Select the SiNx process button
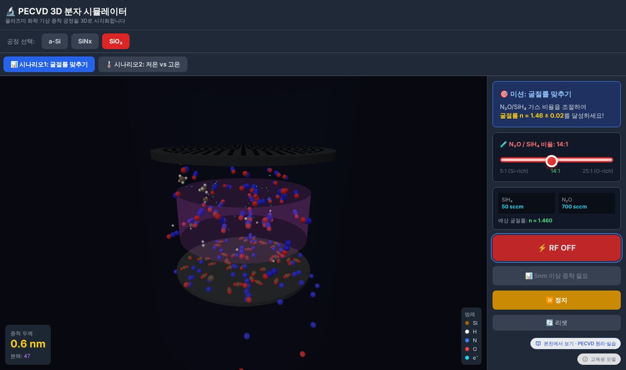 85,41
